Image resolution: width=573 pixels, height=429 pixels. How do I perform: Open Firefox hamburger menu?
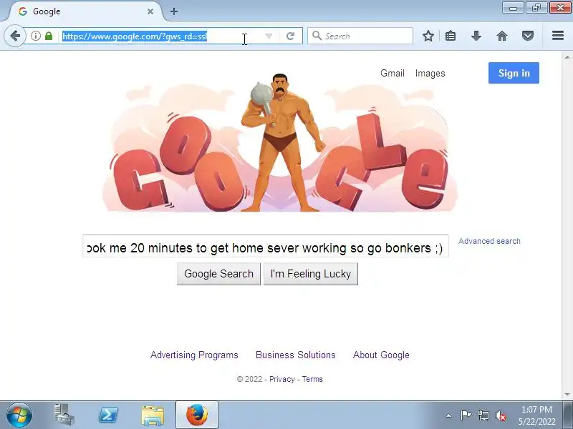[x=558, y=35]
